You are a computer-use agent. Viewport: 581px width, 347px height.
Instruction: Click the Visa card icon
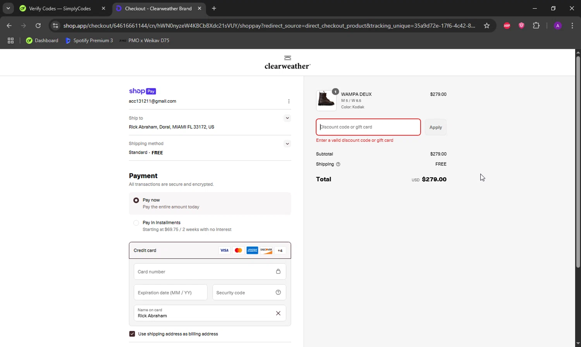tap(224, 251)
